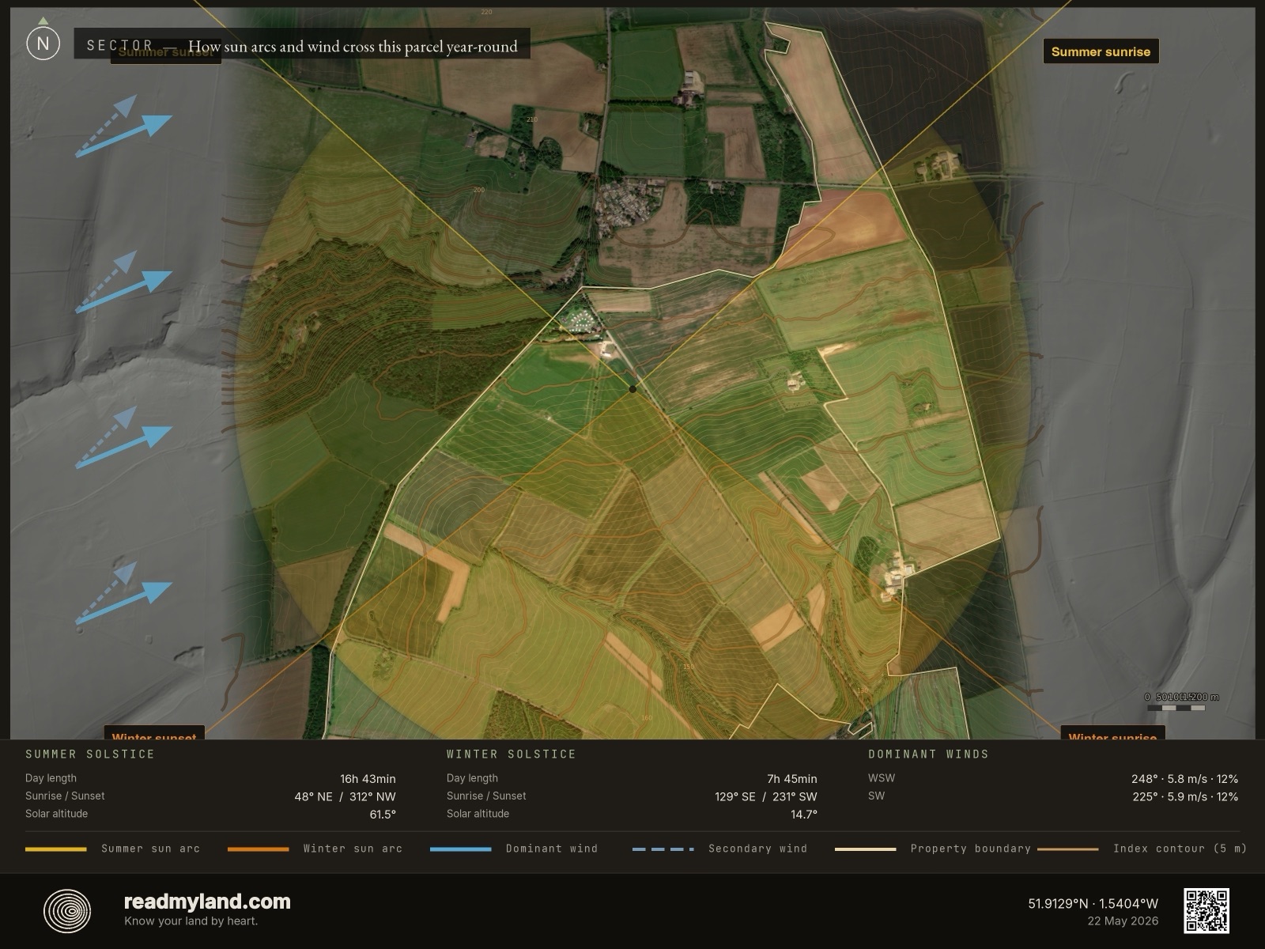Viewport: 1265px width, 949px height.
Task: Click the north compass icon
Action: (43, 43)
